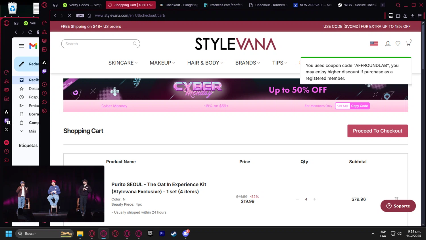Open the easy setup sliders icon

point(419,16)
